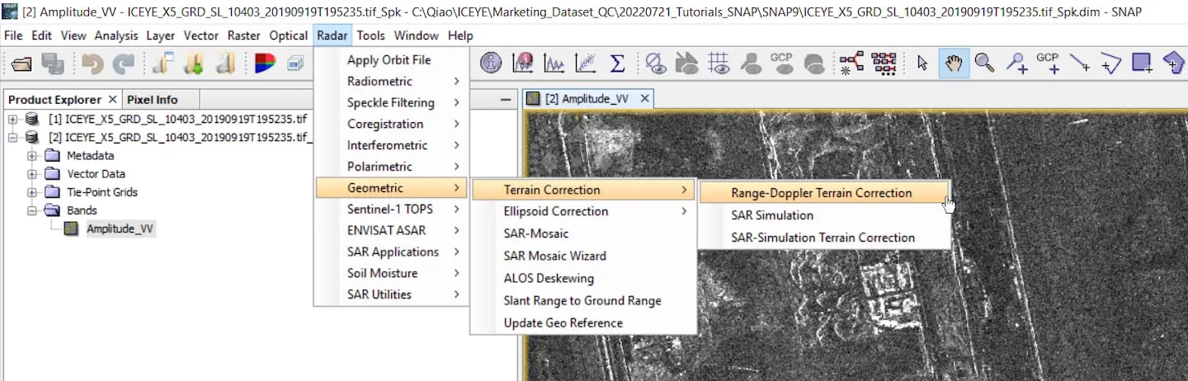Expand the Sentinel-1 TOPS submenu
The height and width of the screenshot is (381, 1188).
pos(391,209)
